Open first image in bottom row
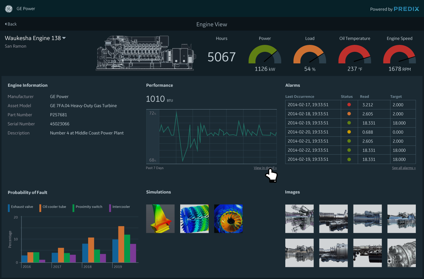Screen dimensions: 424x279 click(300, 253)
